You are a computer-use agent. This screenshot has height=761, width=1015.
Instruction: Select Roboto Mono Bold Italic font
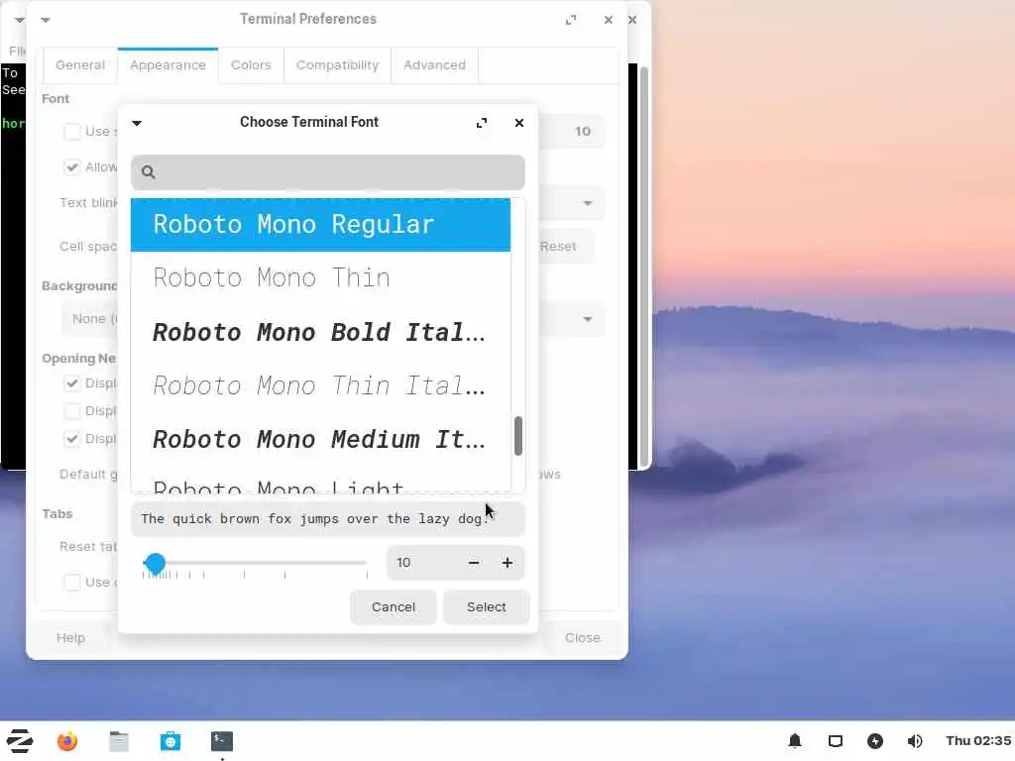click(x=320, y=332)
